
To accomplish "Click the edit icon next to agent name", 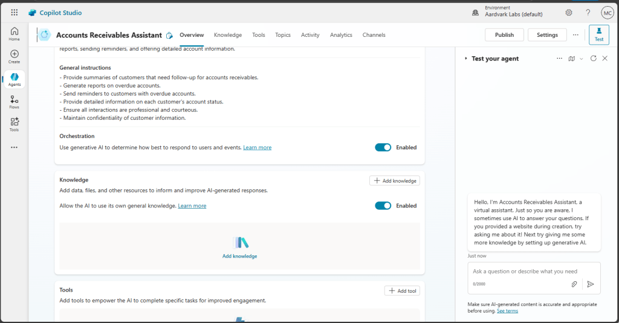I will 170,35.
